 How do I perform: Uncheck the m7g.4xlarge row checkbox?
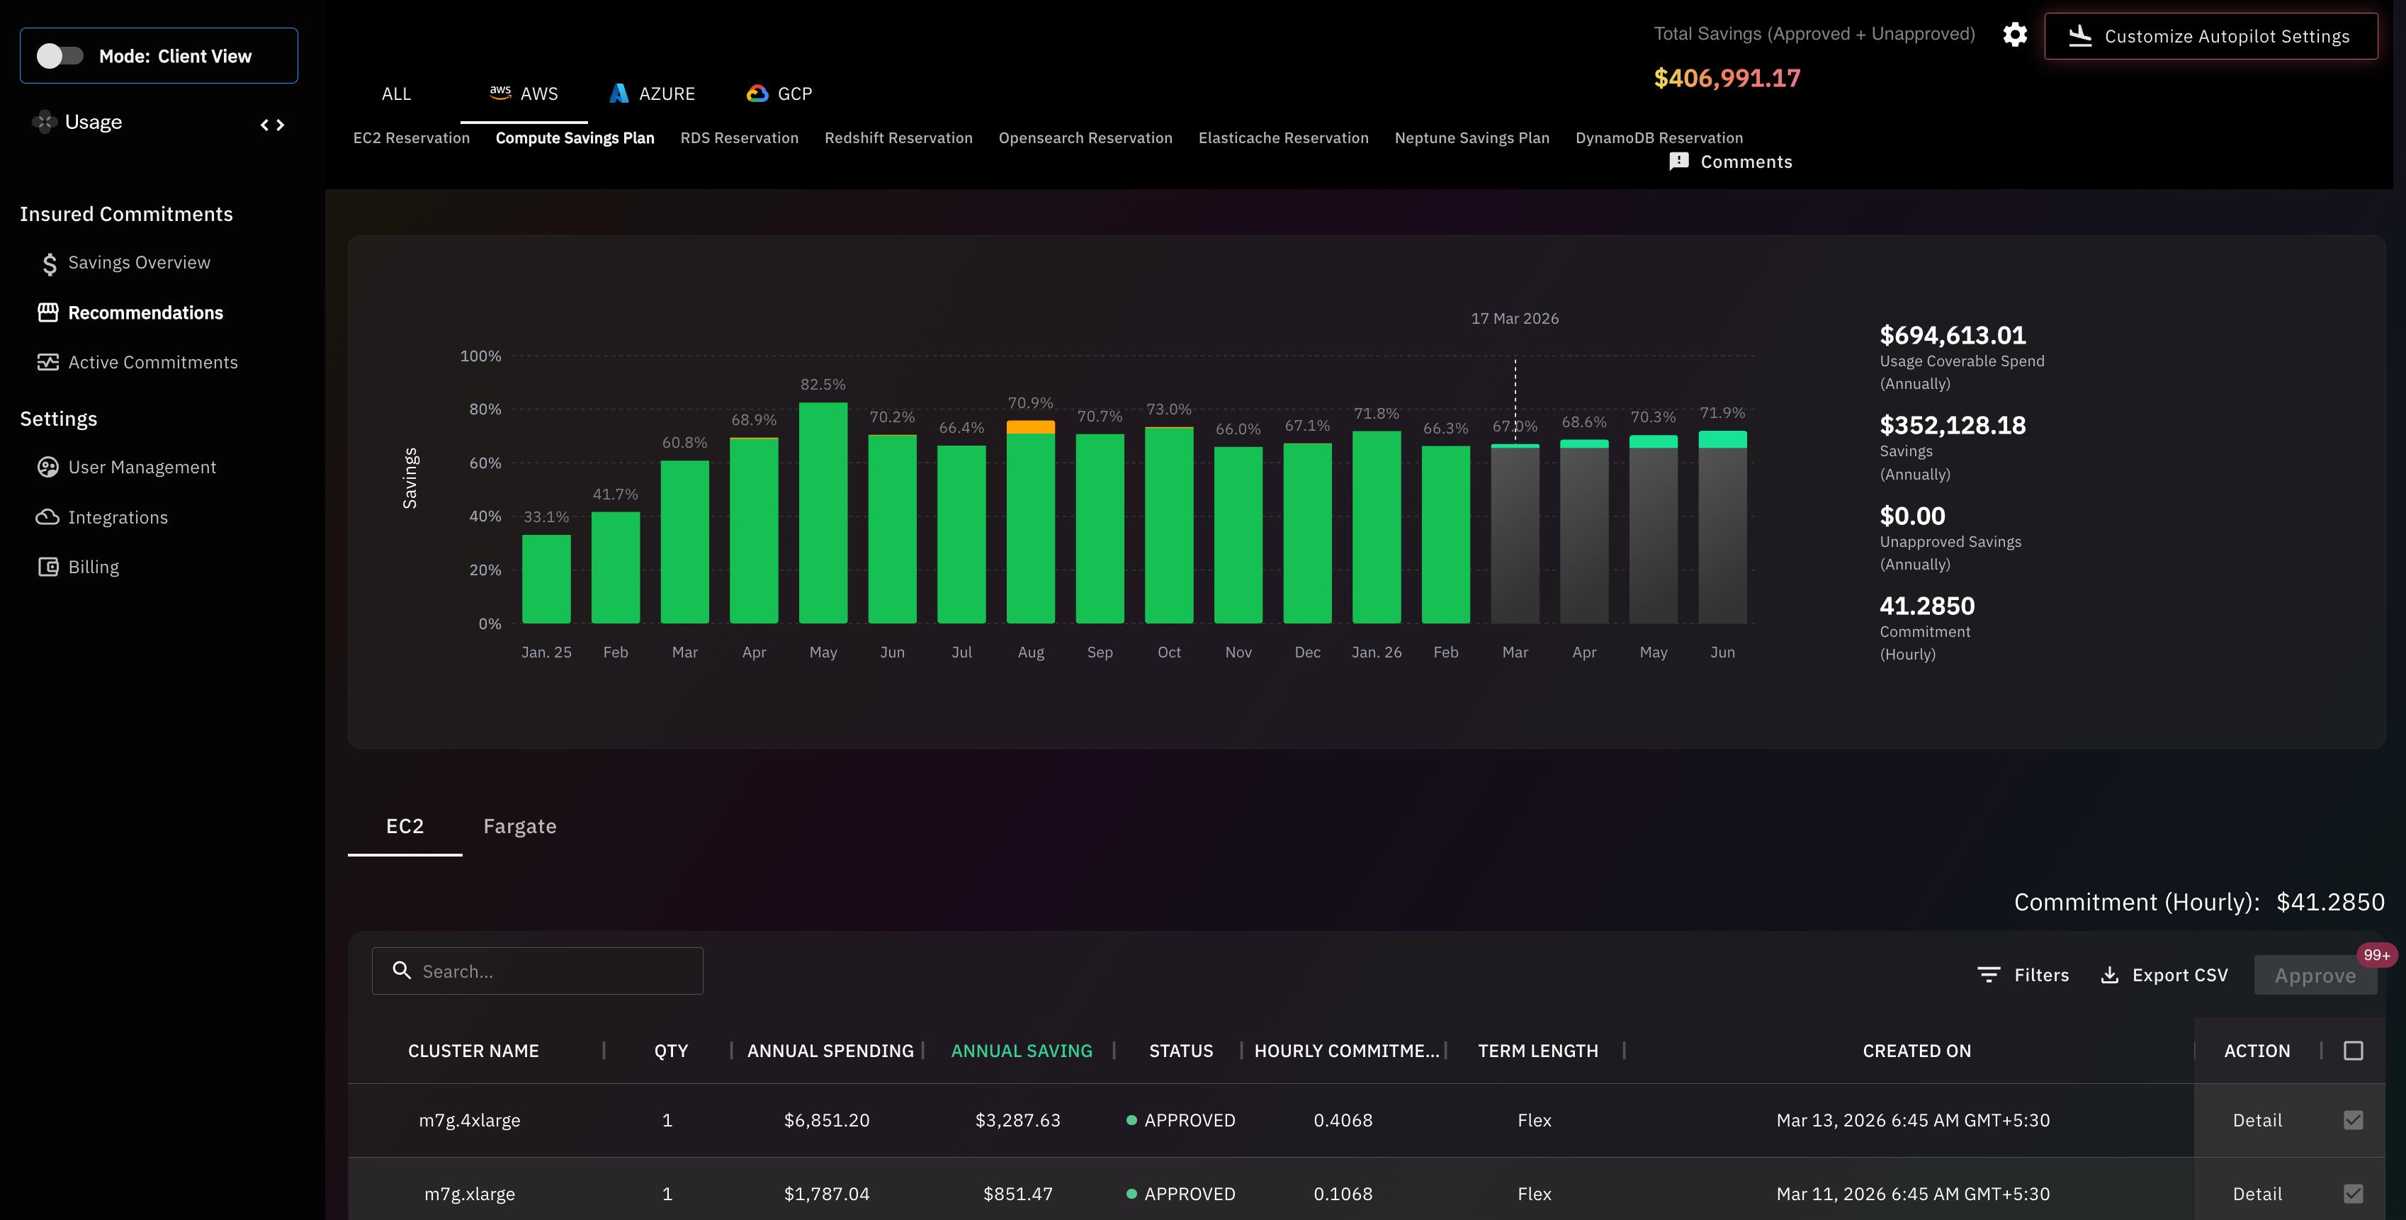click(2353, 1120)
